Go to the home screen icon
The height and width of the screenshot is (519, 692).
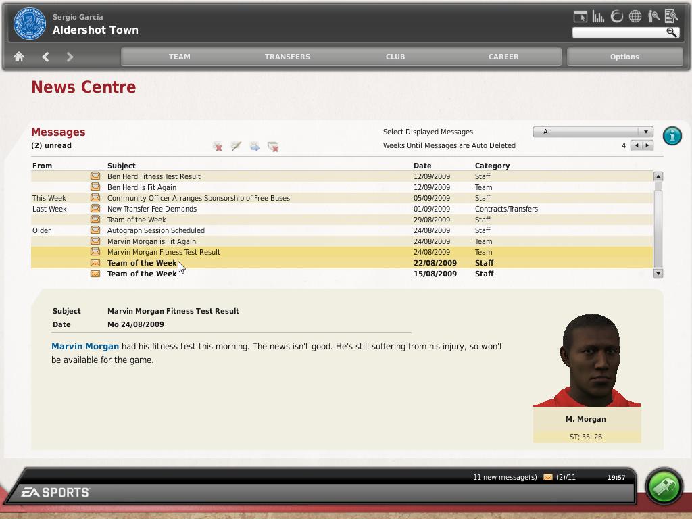19,57
